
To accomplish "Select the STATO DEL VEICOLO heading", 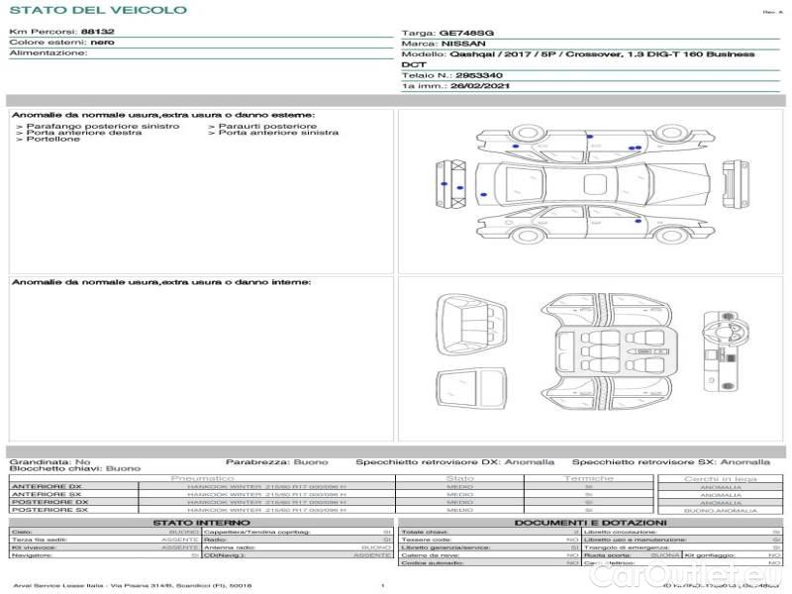I will 97,10.
